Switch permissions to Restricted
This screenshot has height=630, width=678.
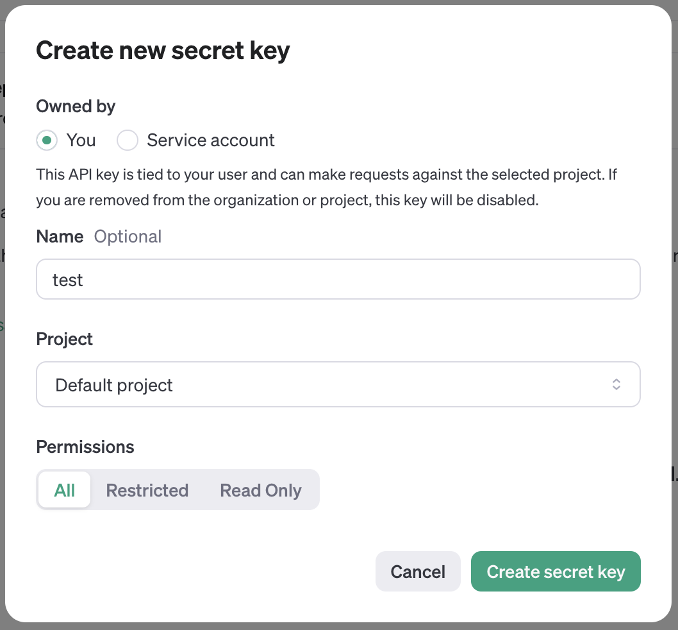click(x=147, y=490)
